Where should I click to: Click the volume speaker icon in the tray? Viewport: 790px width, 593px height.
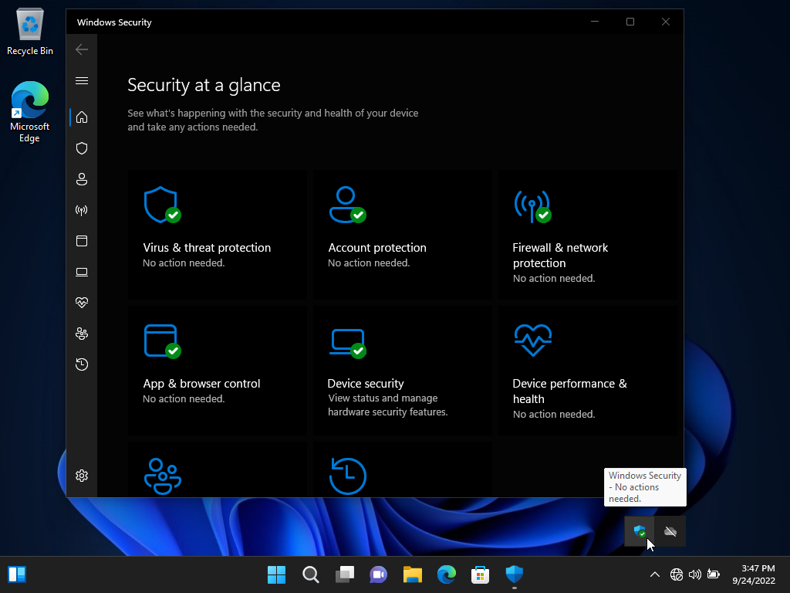(x=695, y=574)
